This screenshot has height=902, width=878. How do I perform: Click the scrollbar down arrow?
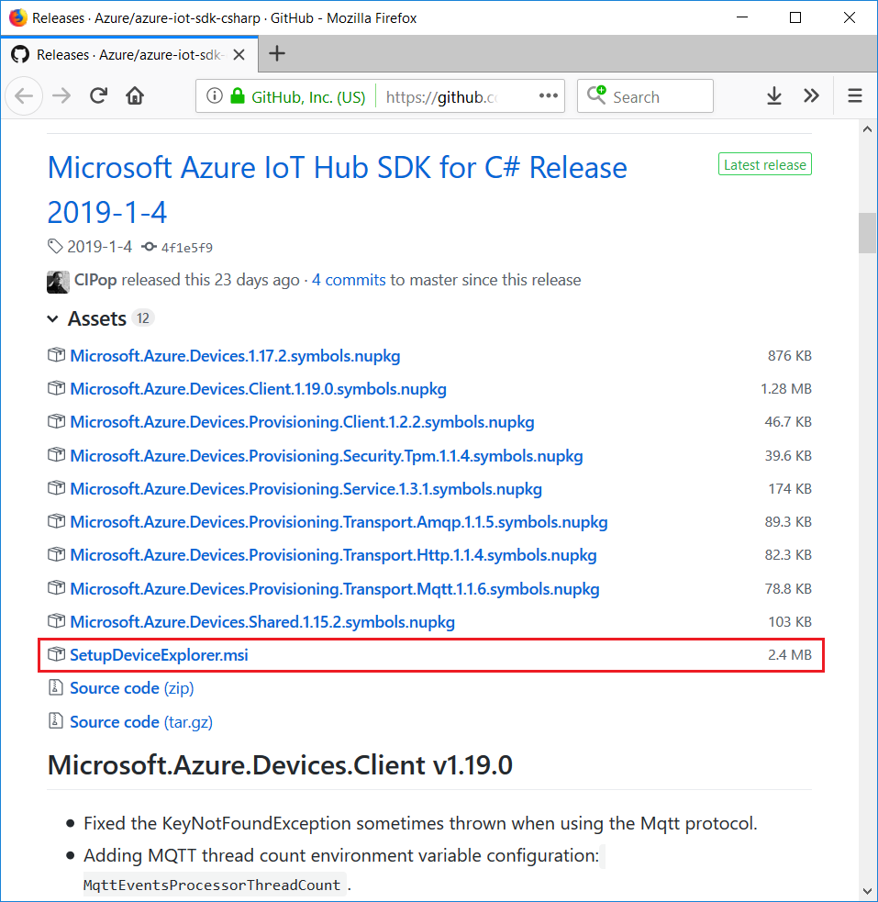[x=867, y=892]
